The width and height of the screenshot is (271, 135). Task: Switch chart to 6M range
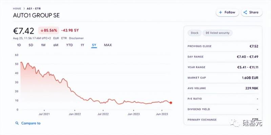56,45
